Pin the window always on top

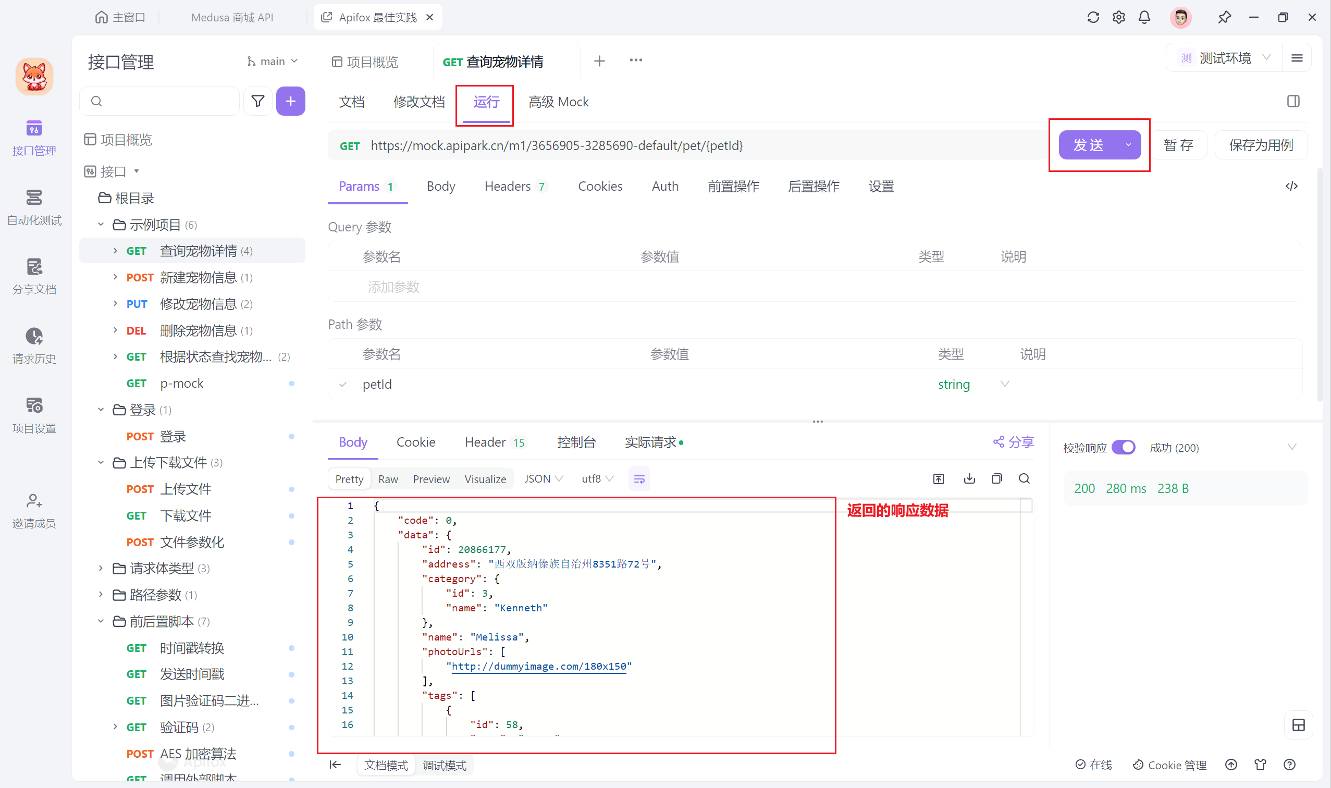(1225, 17)
